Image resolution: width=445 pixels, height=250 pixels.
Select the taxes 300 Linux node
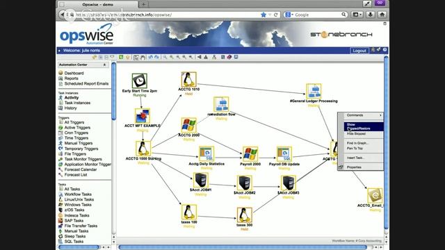pos(244,215)
